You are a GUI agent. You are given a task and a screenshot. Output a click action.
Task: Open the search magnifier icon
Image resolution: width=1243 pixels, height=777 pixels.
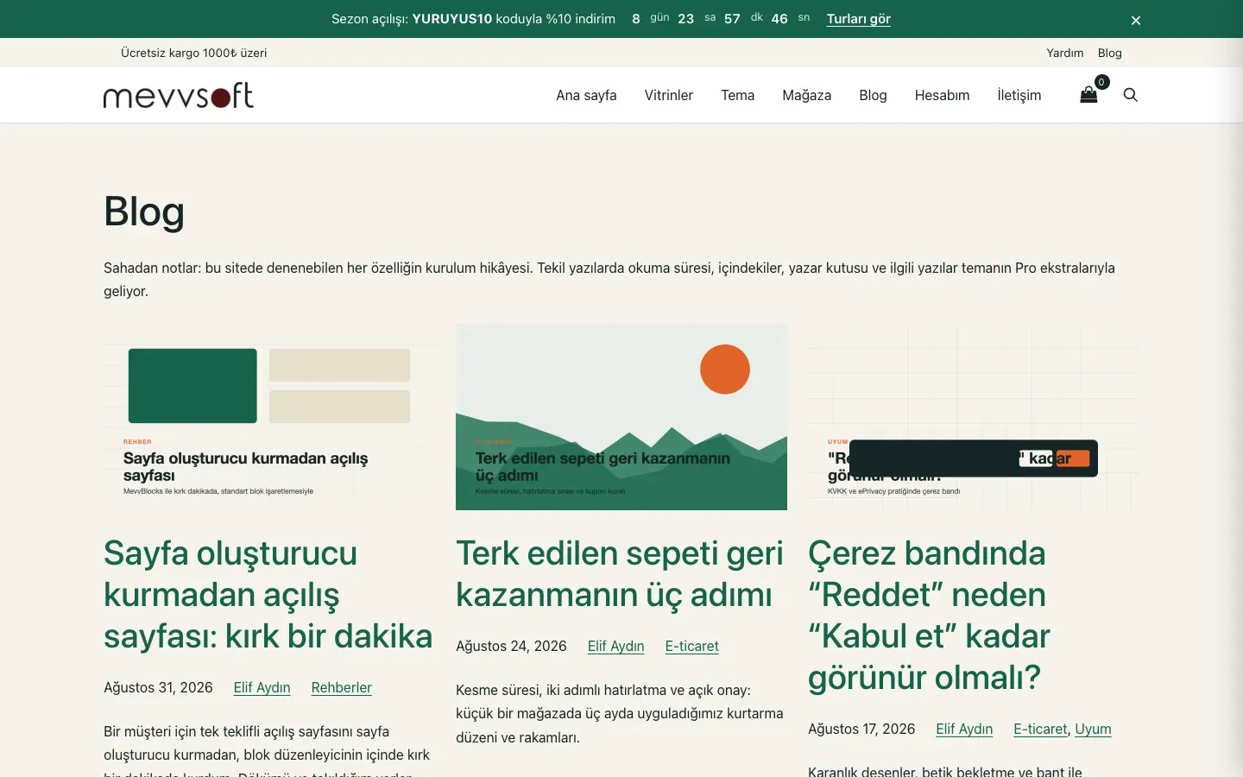tap(1130, 95)
